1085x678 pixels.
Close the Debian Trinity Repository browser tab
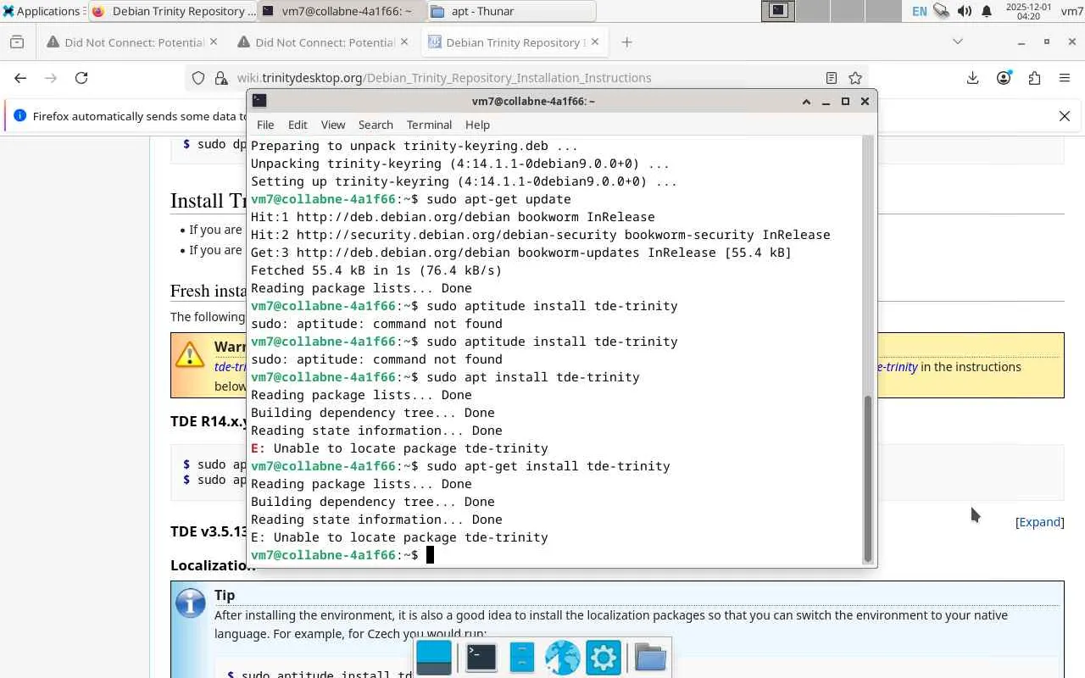coord(594,42)
